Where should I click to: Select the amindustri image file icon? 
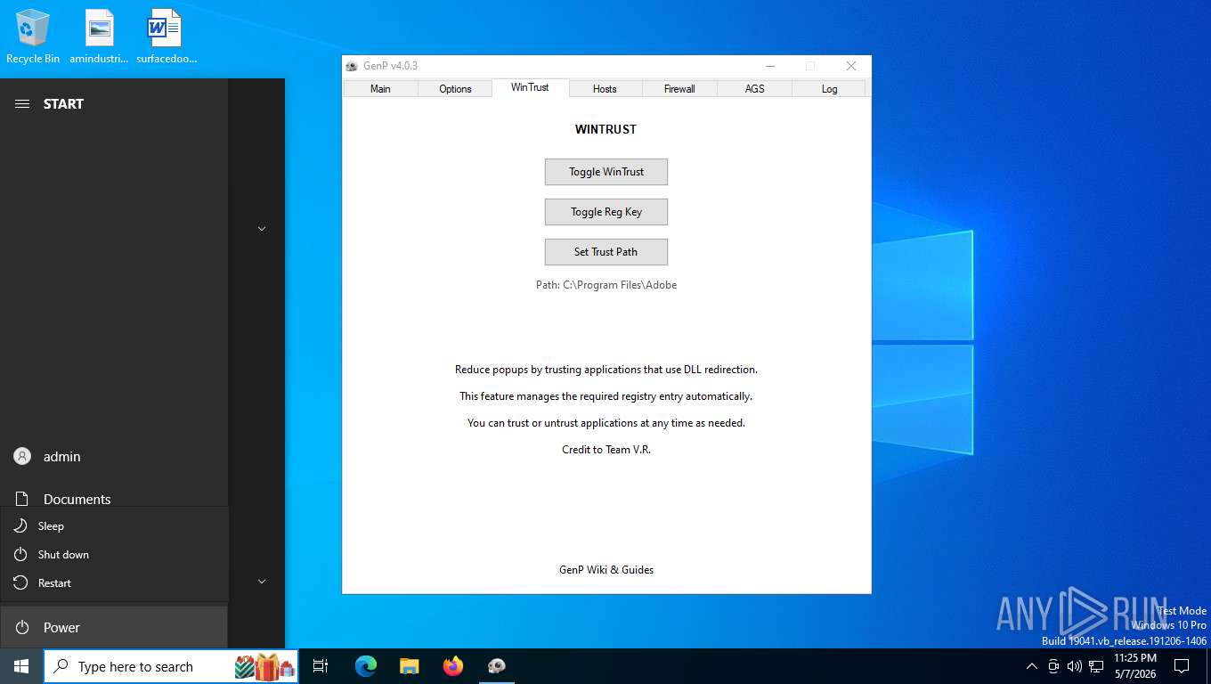coord(100,37)
